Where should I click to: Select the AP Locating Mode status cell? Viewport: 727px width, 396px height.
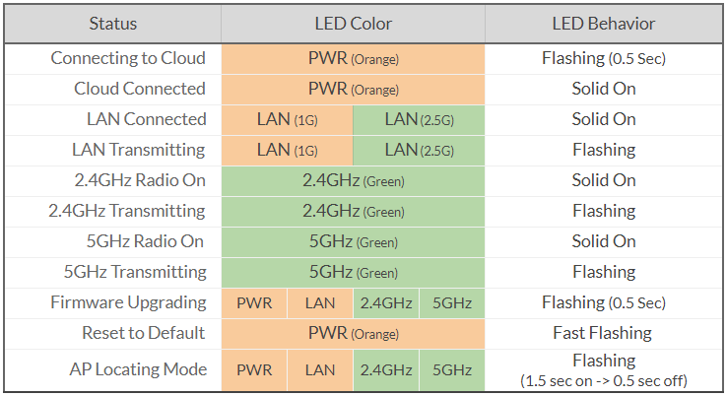pyautogui.click(x=138, y=369)
